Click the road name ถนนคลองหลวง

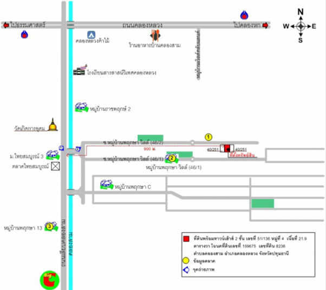[x=142, y=25]
